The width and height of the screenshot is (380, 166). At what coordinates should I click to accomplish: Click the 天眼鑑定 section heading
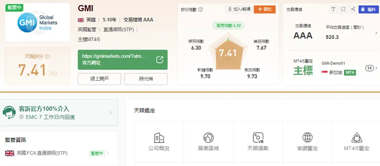click(144, 111)
